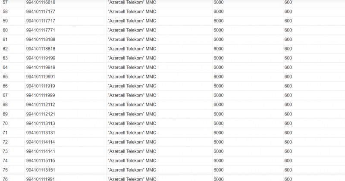Click phone number 994101114114
The width and height of the screenshot is (345, 181).
41,142
